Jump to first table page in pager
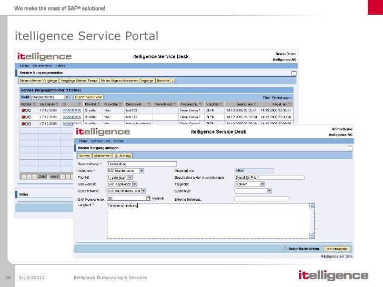Viewport: 383px width, 287px height. [x=24, y=177]
